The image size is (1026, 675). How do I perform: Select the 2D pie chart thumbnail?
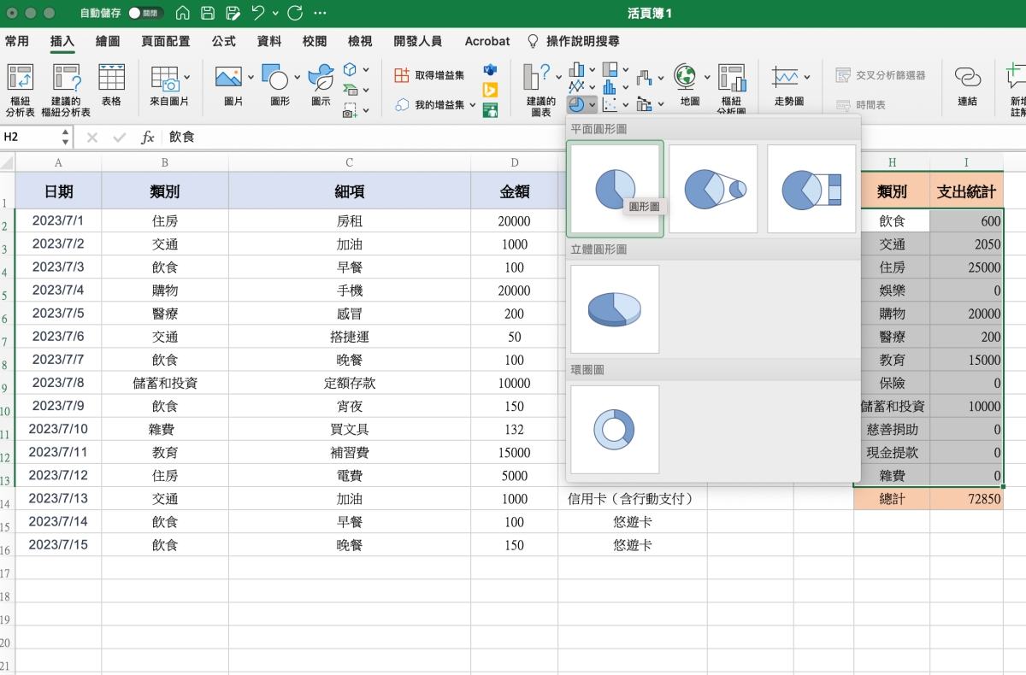click(615, 188)
